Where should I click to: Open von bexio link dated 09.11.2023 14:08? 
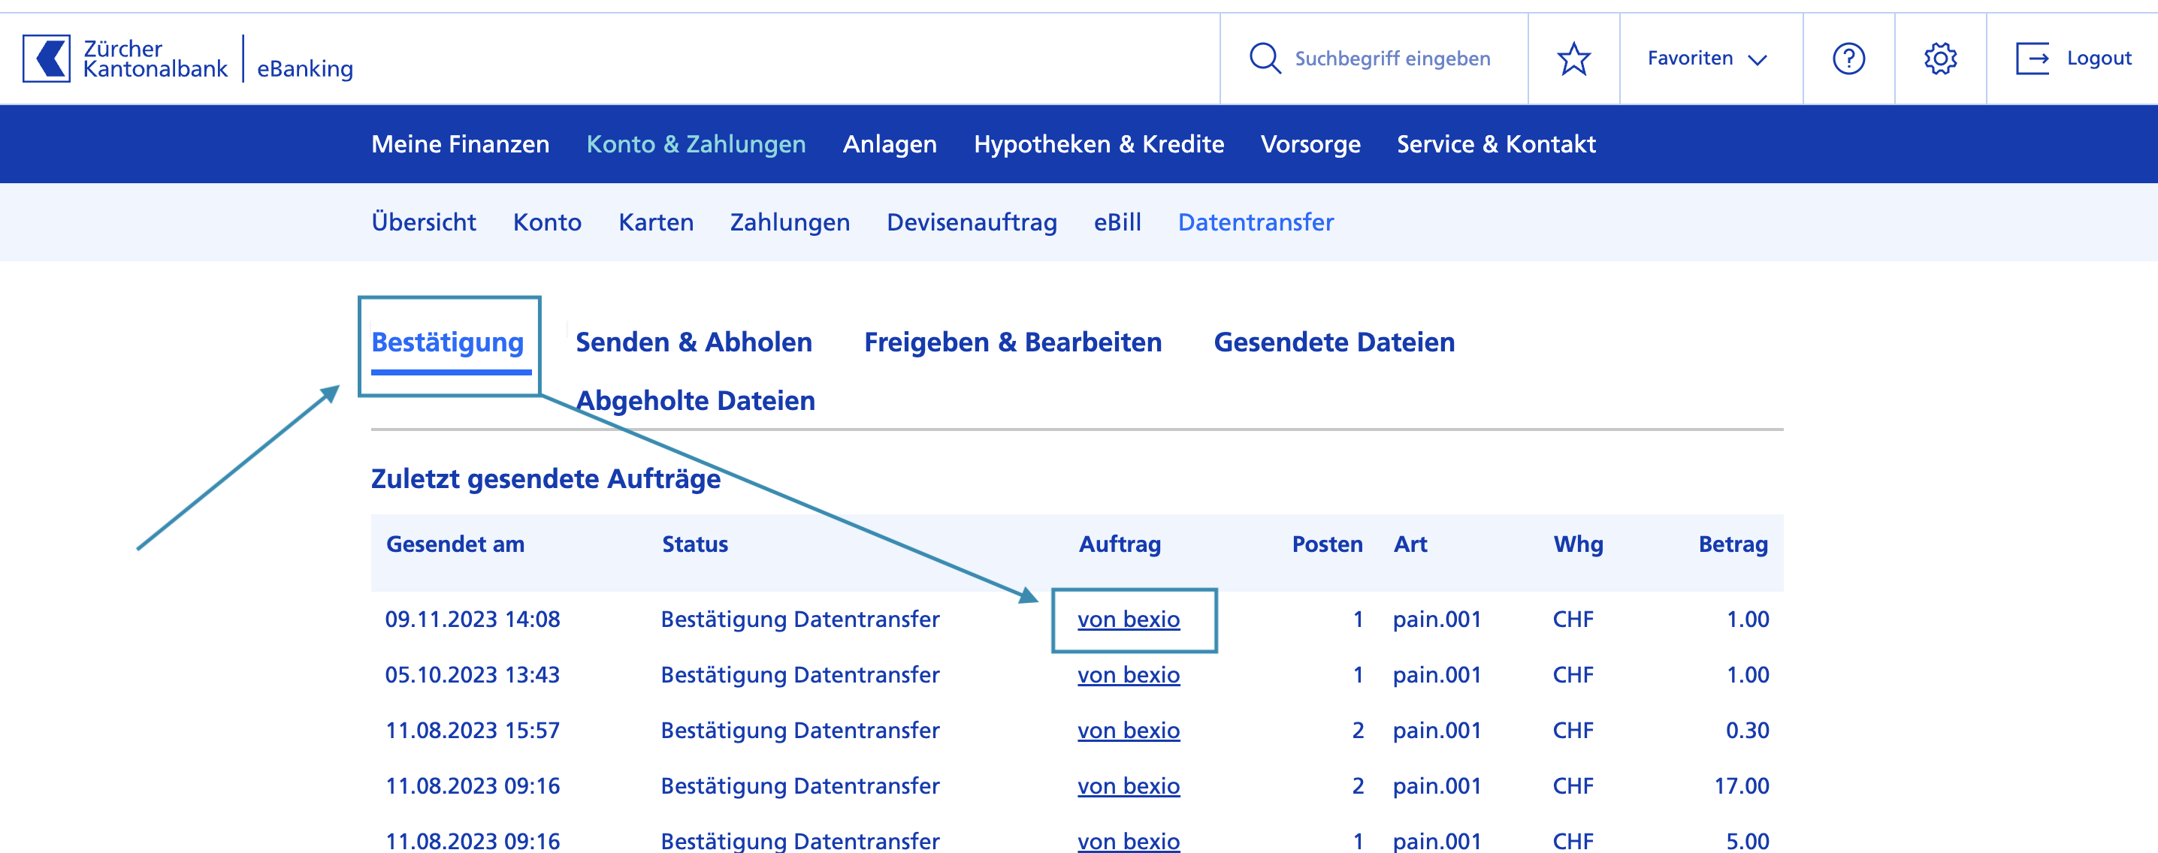pos(1129,619)
